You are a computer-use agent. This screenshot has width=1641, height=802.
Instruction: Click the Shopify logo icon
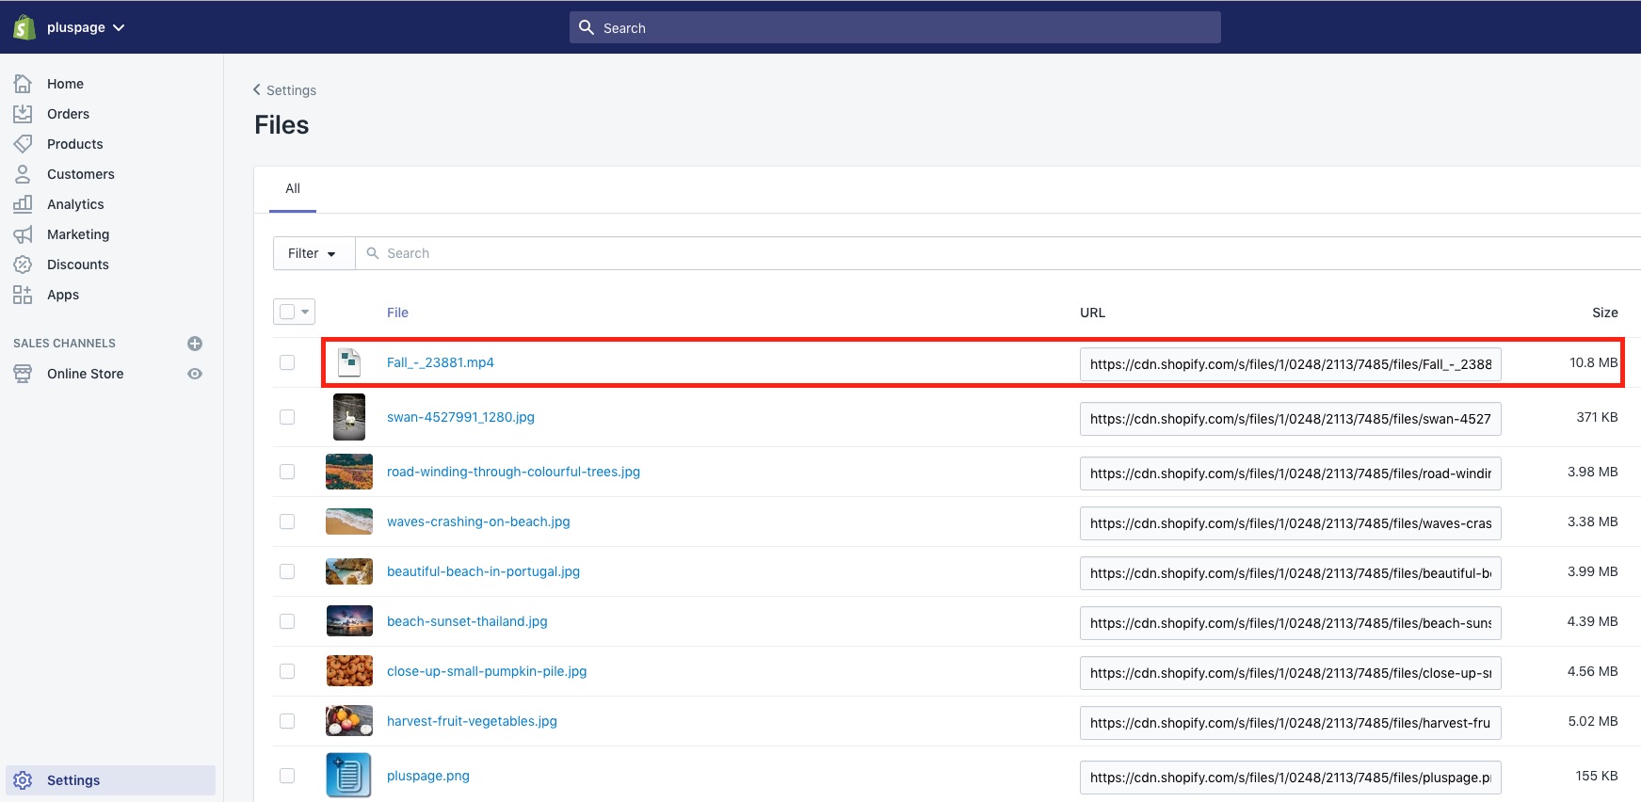tap(24, 27)
